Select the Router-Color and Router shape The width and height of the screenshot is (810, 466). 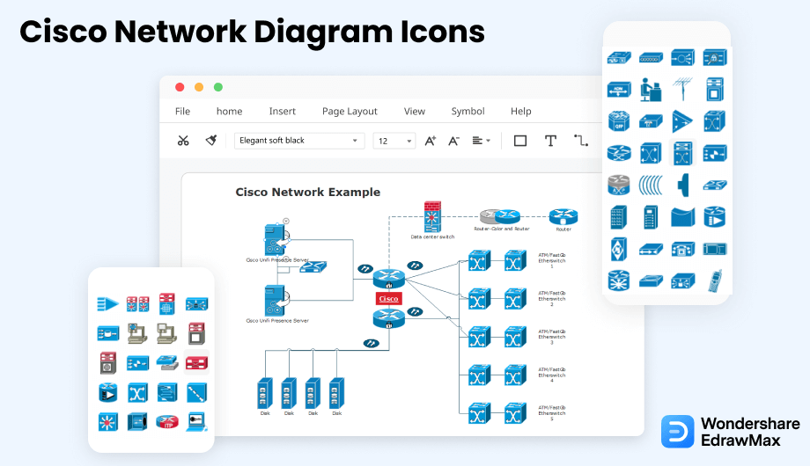coord(500,217)
